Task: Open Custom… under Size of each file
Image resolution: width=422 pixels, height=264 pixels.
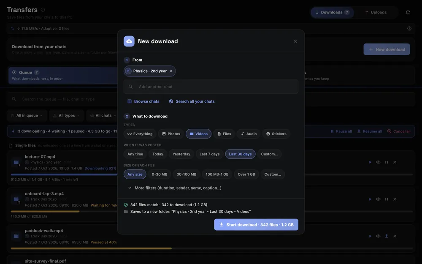Action: pos(273,174)
